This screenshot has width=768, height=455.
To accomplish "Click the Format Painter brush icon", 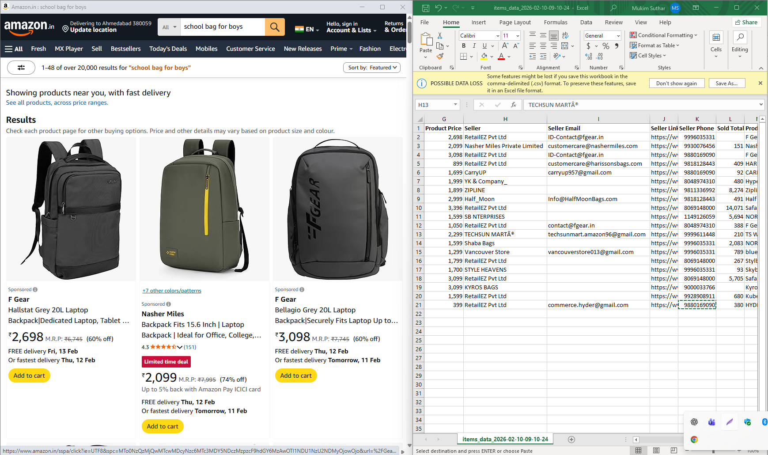I will tap(440, 57).
